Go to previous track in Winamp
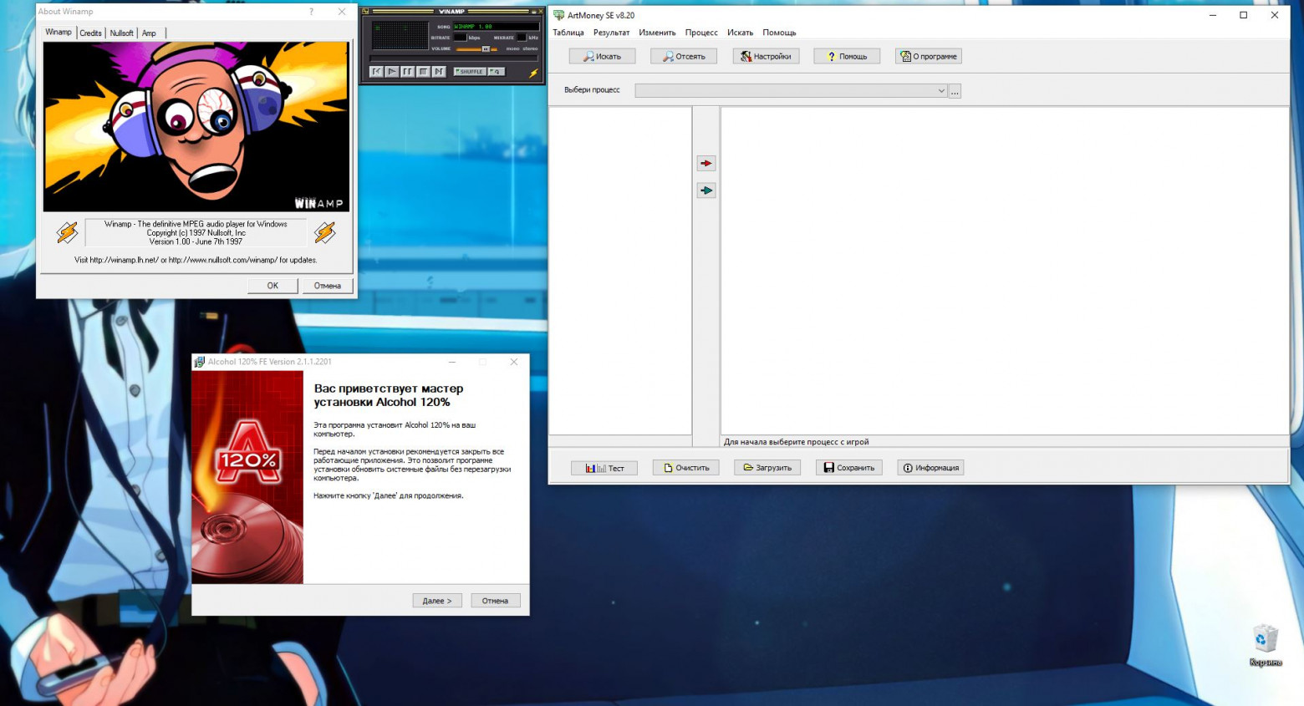Image resolution: width=1304 pixels, height=706 pixels. coord(376,72)
